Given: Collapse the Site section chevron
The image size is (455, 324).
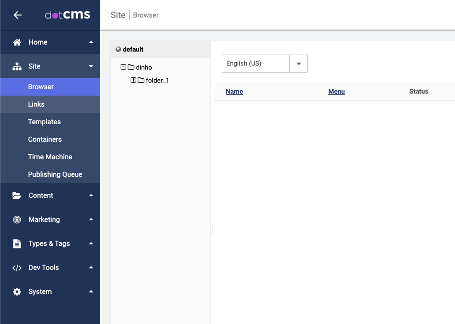Looking at the screenshot, I should tap(91, 66).
